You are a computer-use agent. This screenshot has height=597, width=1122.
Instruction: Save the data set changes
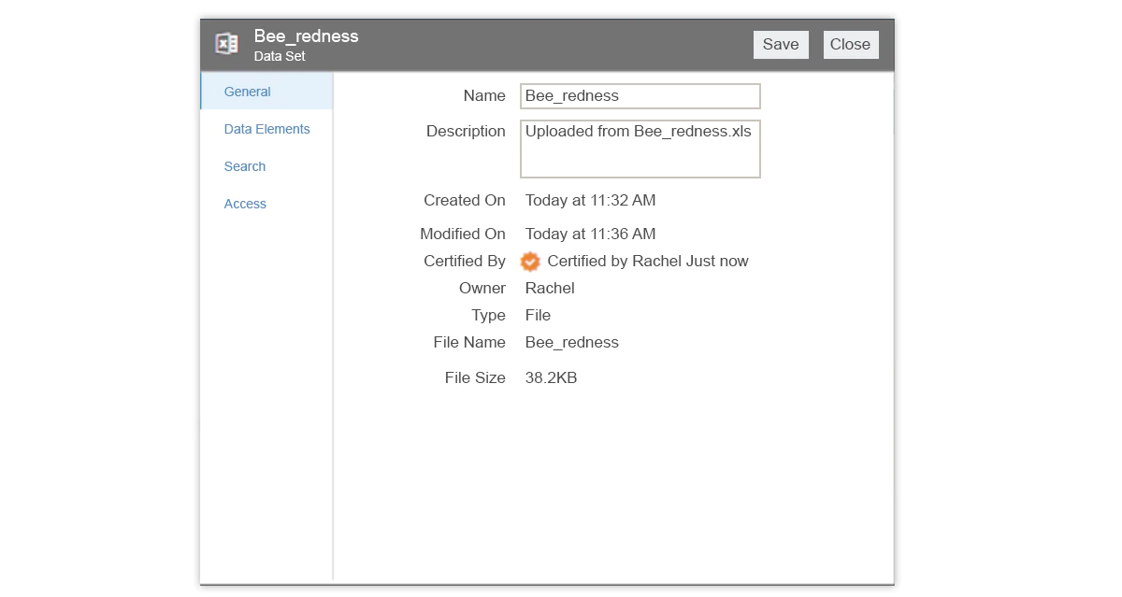(781, 44)
